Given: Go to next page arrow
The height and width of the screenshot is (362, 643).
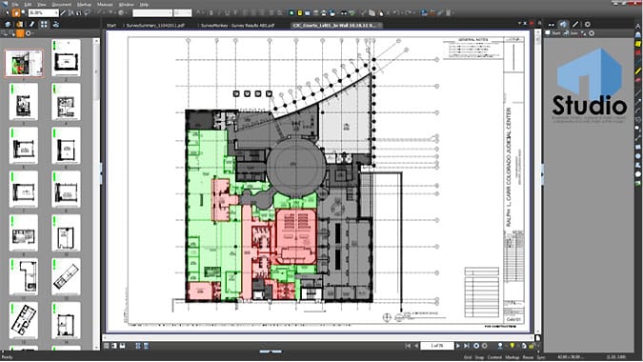Looking at the screenshot, I should coord(458,346).
